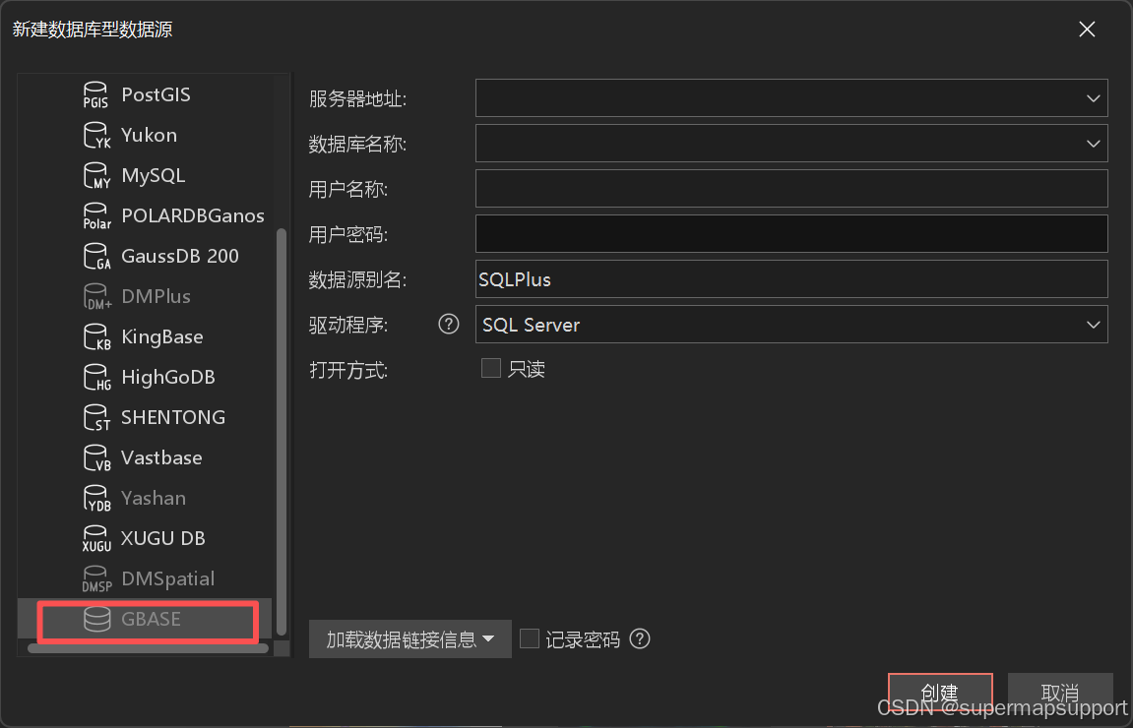This screenshot has height=728, width=1133.
Task: Select the PostGIS list entry text
Action: click(157, 94)
